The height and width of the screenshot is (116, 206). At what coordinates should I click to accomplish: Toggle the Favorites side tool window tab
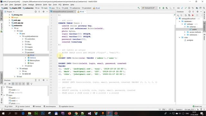coord(2,91)
